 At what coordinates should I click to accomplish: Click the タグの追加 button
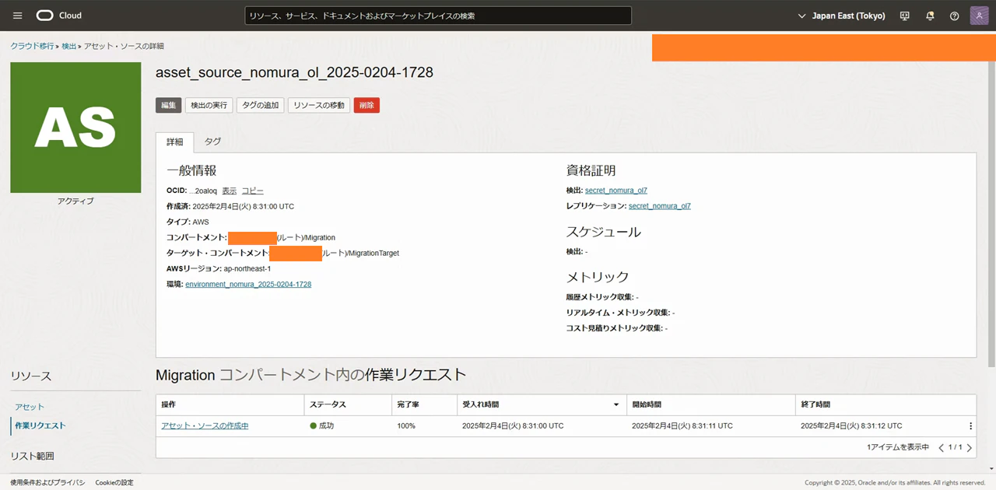[261, 105]
